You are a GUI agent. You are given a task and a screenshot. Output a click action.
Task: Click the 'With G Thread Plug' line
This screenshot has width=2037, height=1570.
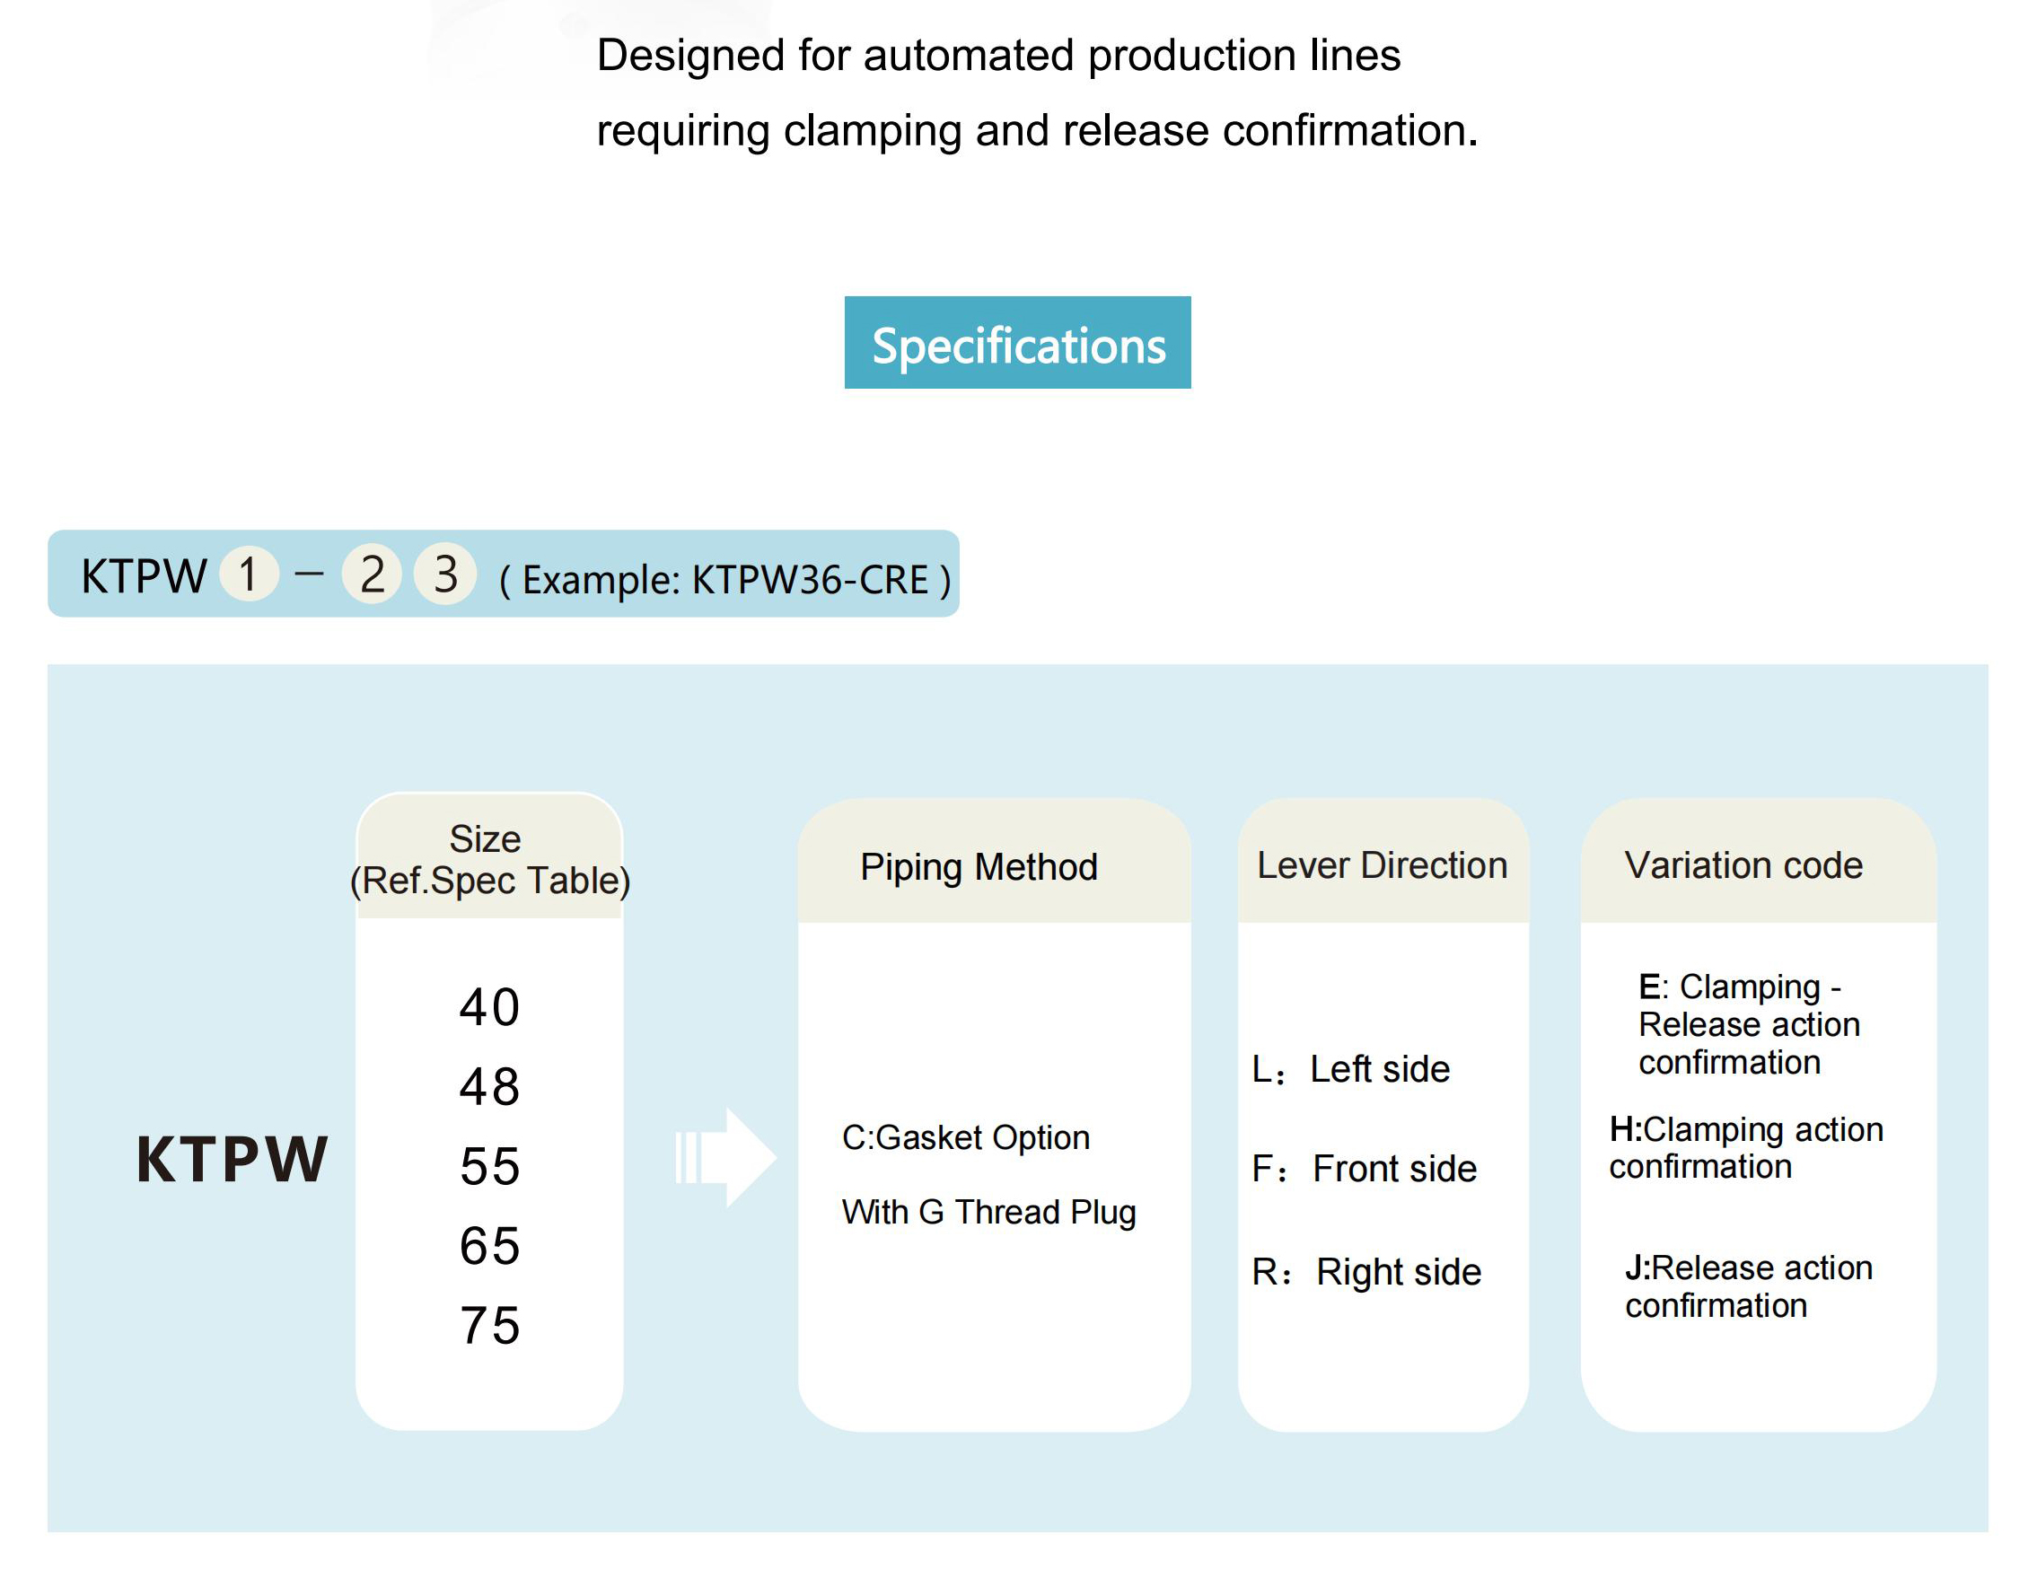[988, 1212]
